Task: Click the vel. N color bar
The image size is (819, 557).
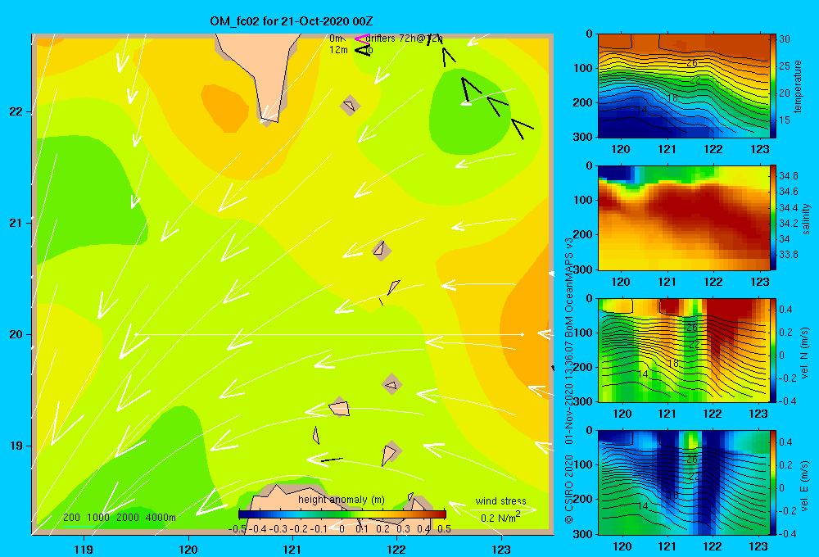Action: tap(773, 350)
